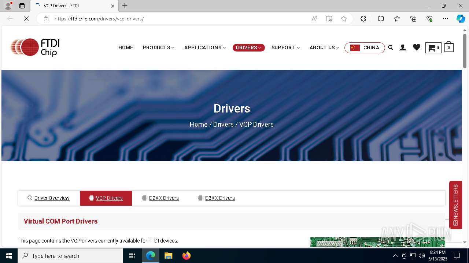Image resolution: width=469 pixels, height=263 pixels.
Task: Open volume tray icon
Action: point(422,256)
